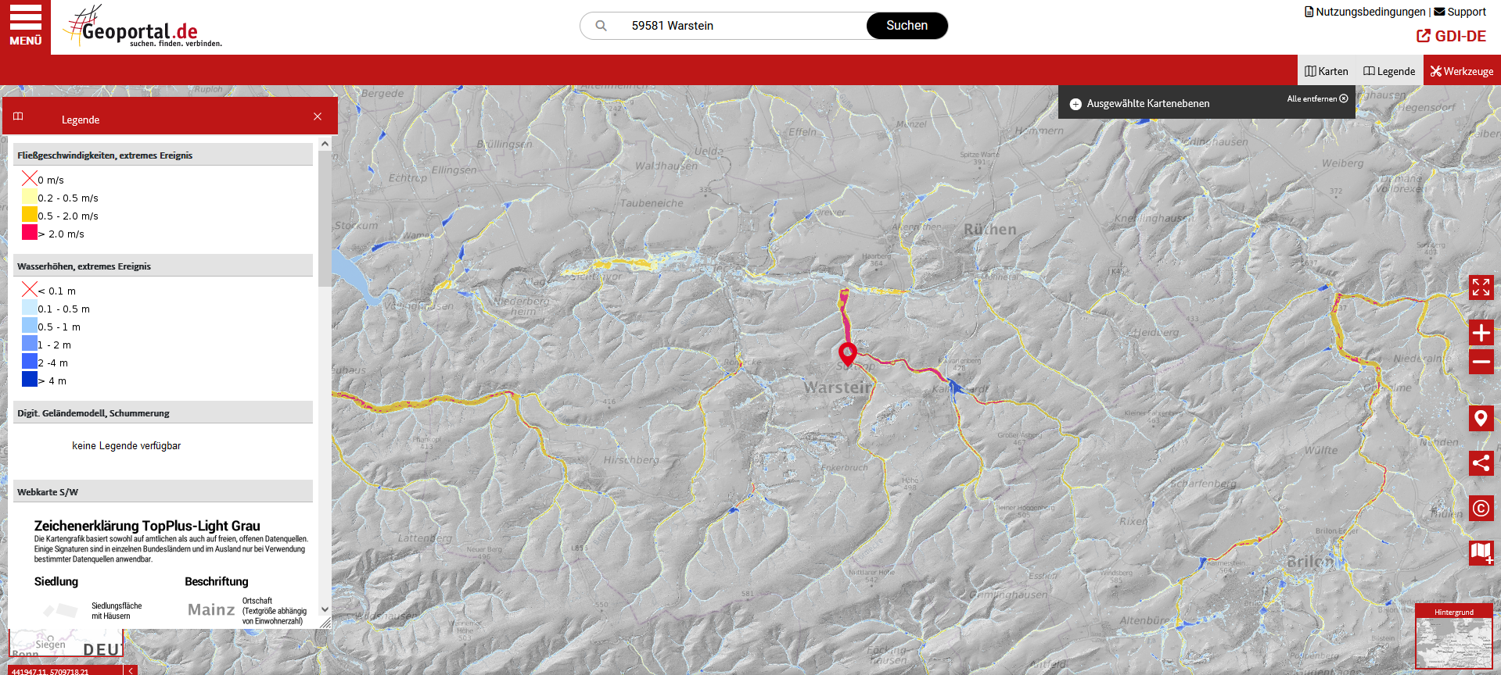Click Alle entfernen to remove all layers

[1317, 99]
